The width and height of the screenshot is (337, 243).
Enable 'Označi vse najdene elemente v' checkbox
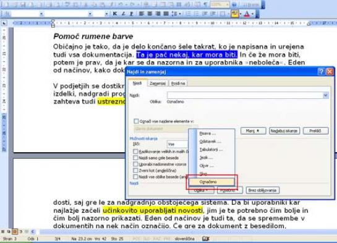136,121
